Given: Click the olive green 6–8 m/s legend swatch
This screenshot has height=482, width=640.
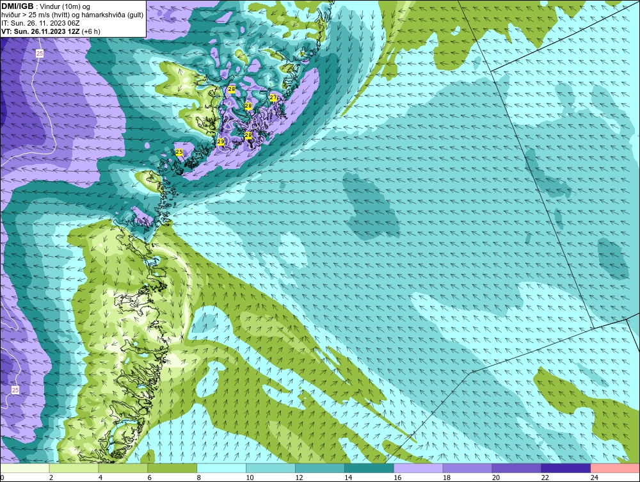Looking at the screenshot, I should pyautogui.click(x=172, y=468).
